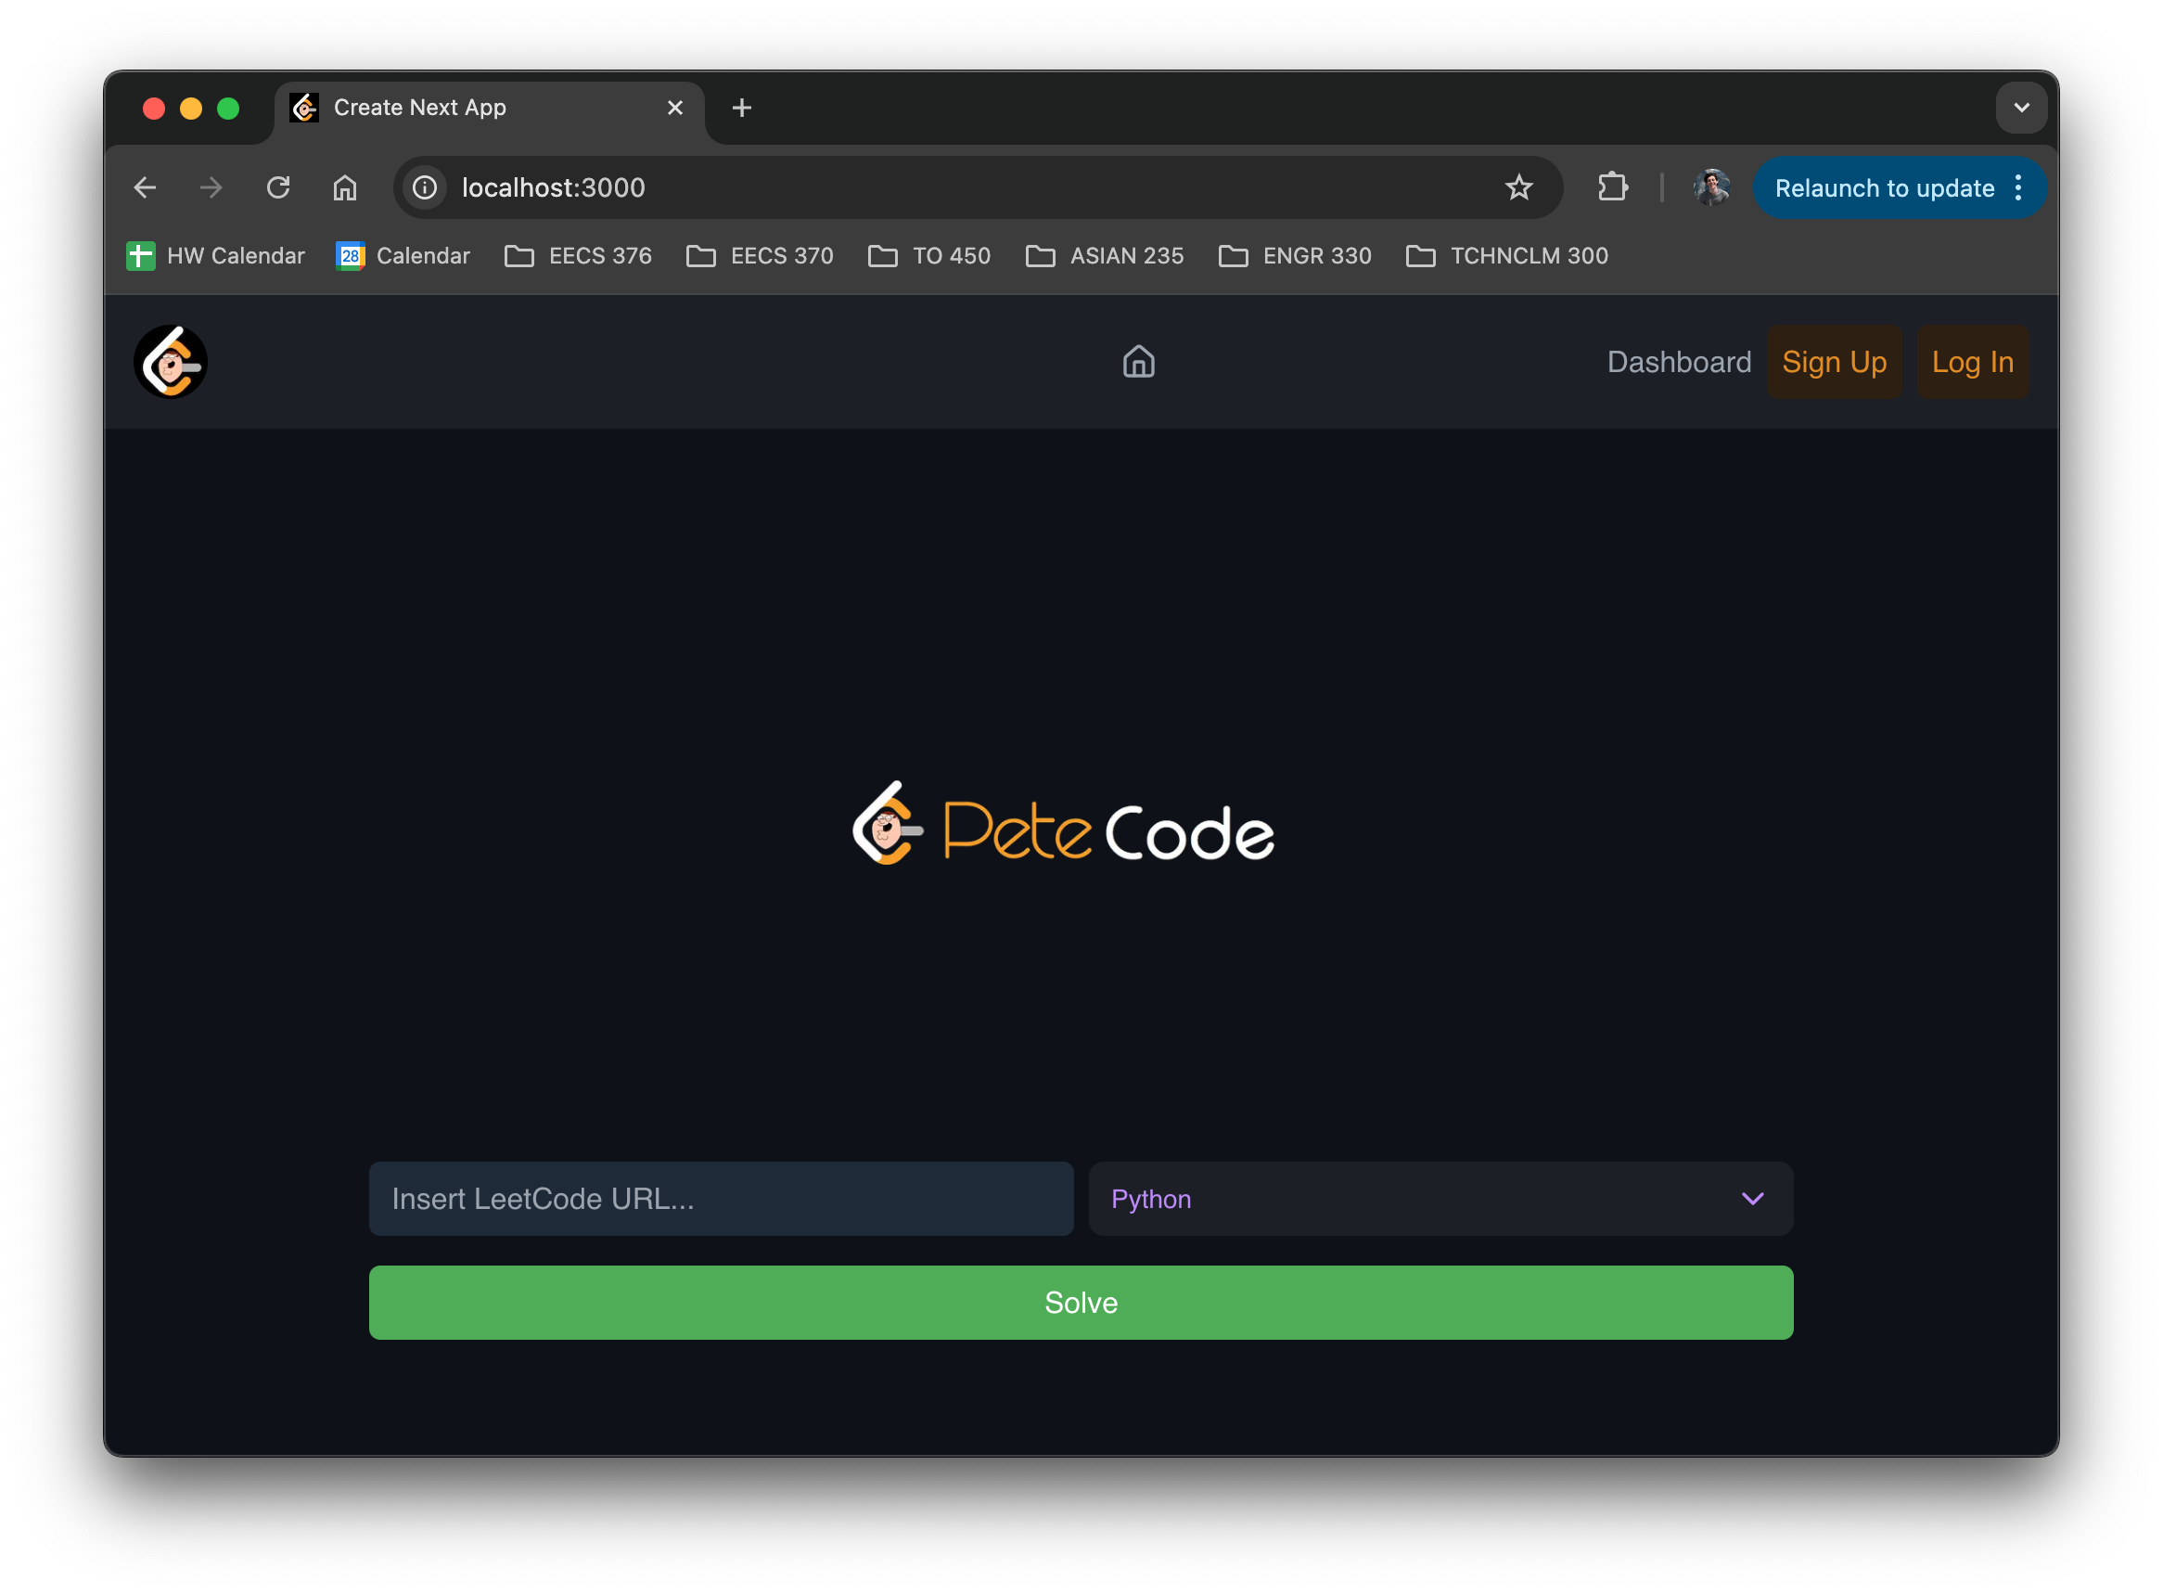Open new tab with plus button
2163x1594 pixels.
click(x=742, y=108)
